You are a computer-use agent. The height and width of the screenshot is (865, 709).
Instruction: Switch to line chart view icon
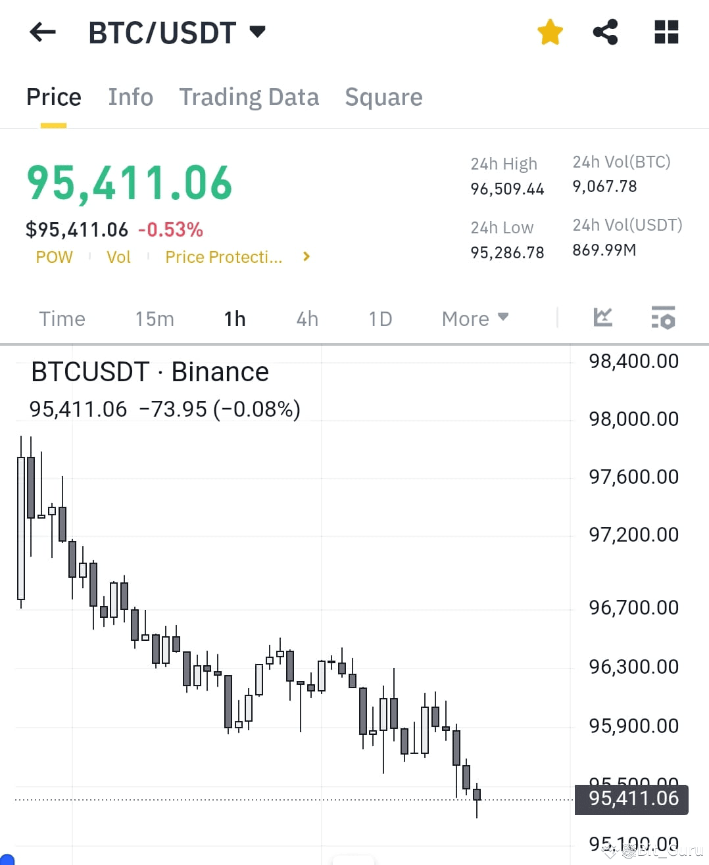click(x=602, y=318)
